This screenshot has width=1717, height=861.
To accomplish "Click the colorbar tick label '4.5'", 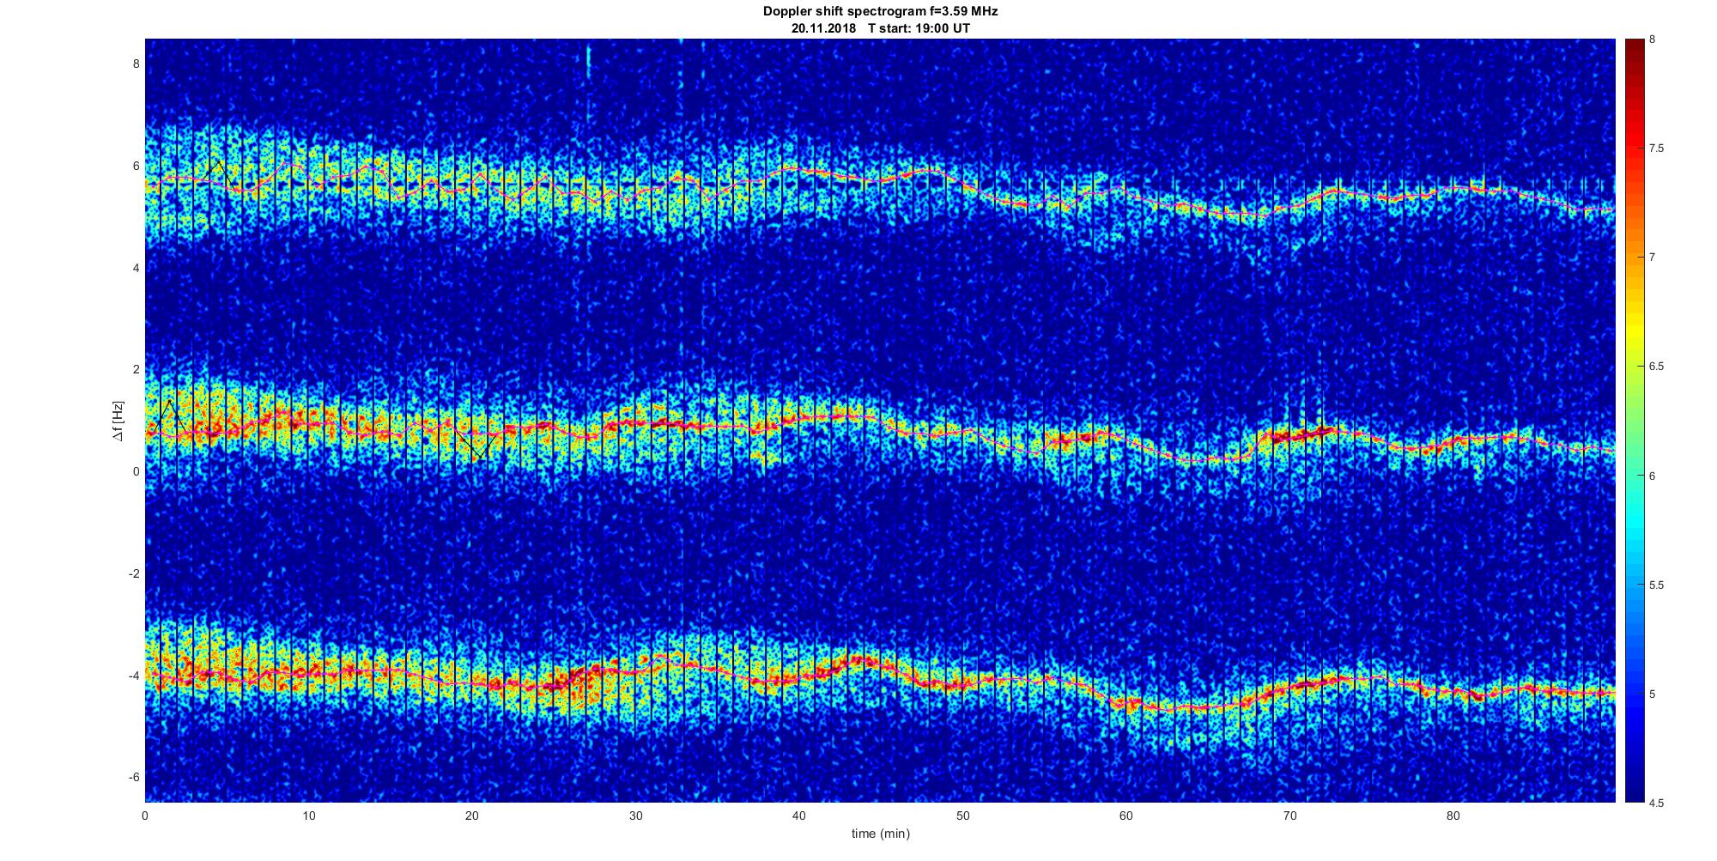I will pos(1656,803).
